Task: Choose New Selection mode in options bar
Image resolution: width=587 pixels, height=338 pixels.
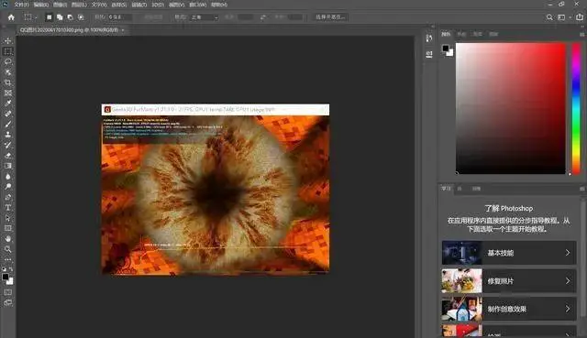Action: (x=49, y=17)
